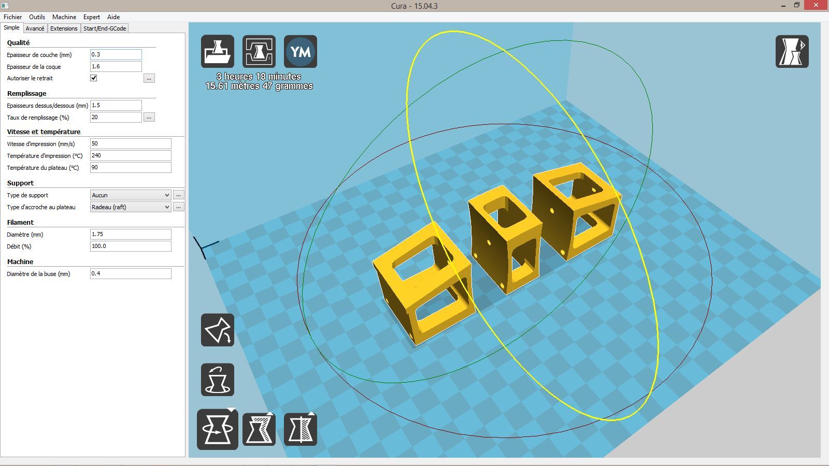Click the Cura application icon in title bar
Image resolution: width=829 pixels, height=466 pixels.
pyautogui.click(x=5, y=6)
